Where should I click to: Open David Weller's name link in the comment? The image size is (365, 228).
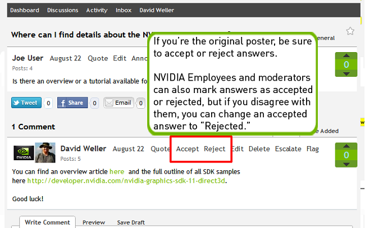pos(83,148)
